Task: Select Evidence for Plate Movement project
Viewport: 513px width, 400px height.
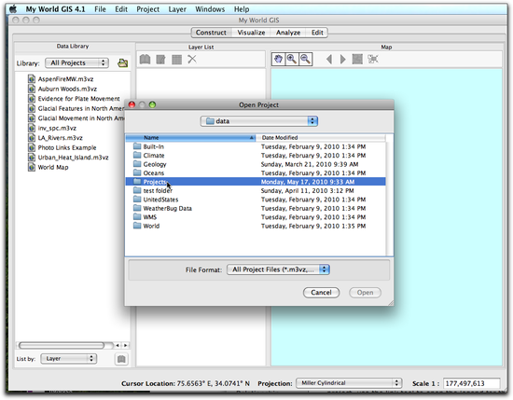Action: [x=78, y=99]
